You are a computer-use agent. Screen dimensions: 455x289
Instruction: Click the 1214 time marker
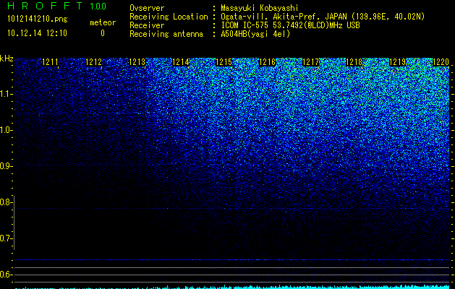(x=181, y=62)
